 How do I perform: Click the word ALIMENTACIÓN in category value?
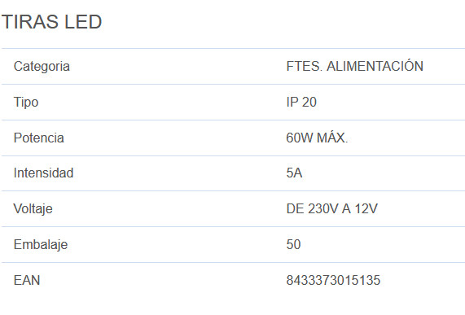[375, 65]
